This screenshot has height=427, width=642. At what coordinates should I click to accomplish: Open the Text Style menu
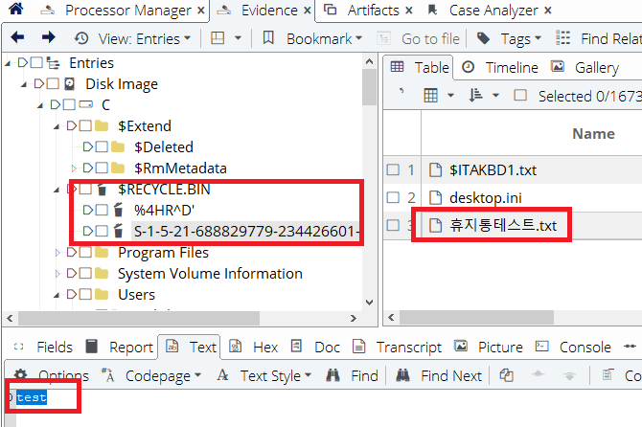pos(263,376)
